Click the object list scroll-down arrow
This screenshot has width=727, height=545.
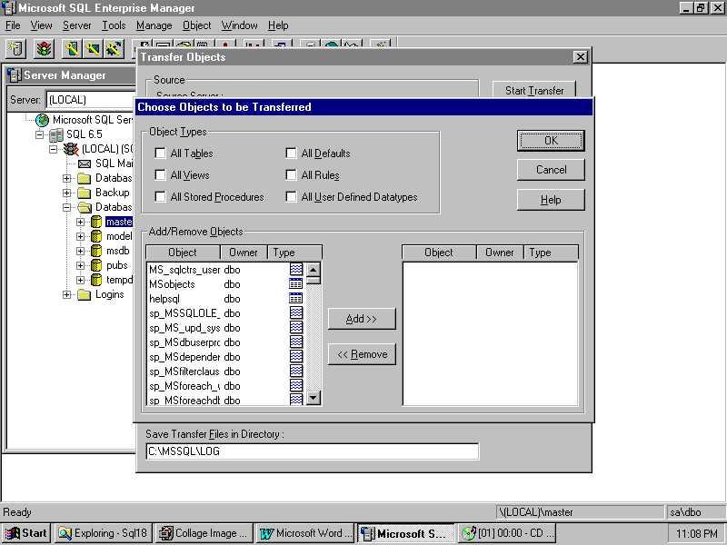[x=314, y=398]
